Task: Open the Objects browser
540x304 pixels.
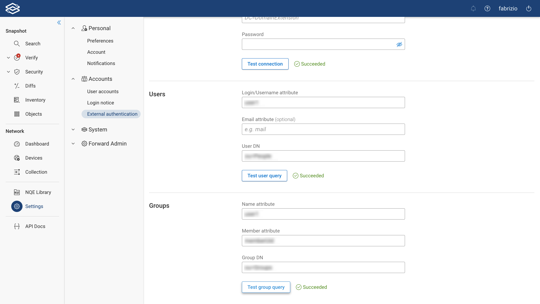Action: pyautogui.click(x=33, y=114)
